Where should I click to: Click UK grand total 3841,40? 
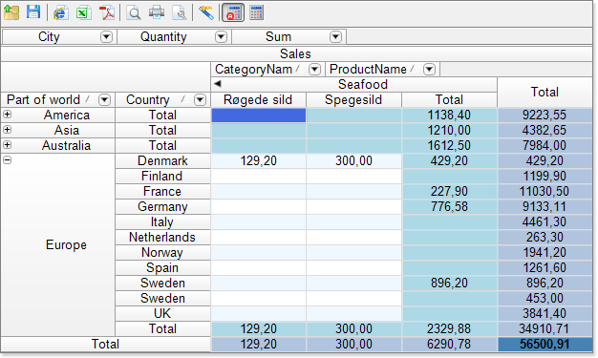point(545,313)
